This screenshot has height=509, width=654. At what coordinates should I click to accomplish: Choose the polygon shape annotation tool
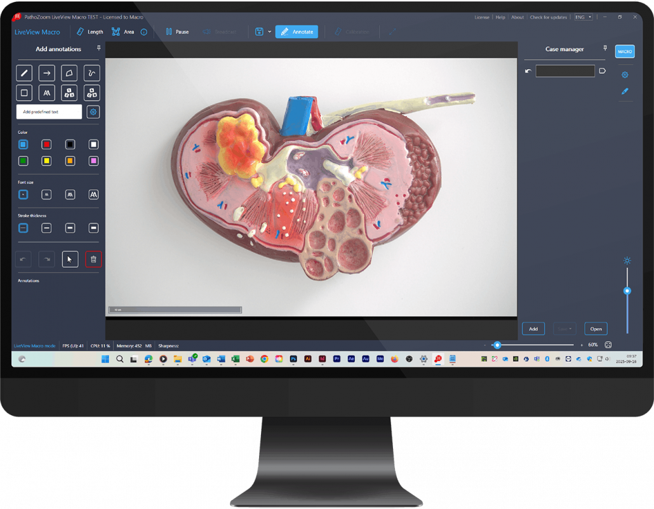tap(70, 73)
